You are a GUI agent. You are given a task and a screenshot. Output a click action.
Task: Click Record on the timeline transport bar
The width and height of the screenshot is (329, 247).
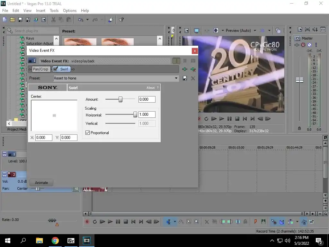pos(87,222)
